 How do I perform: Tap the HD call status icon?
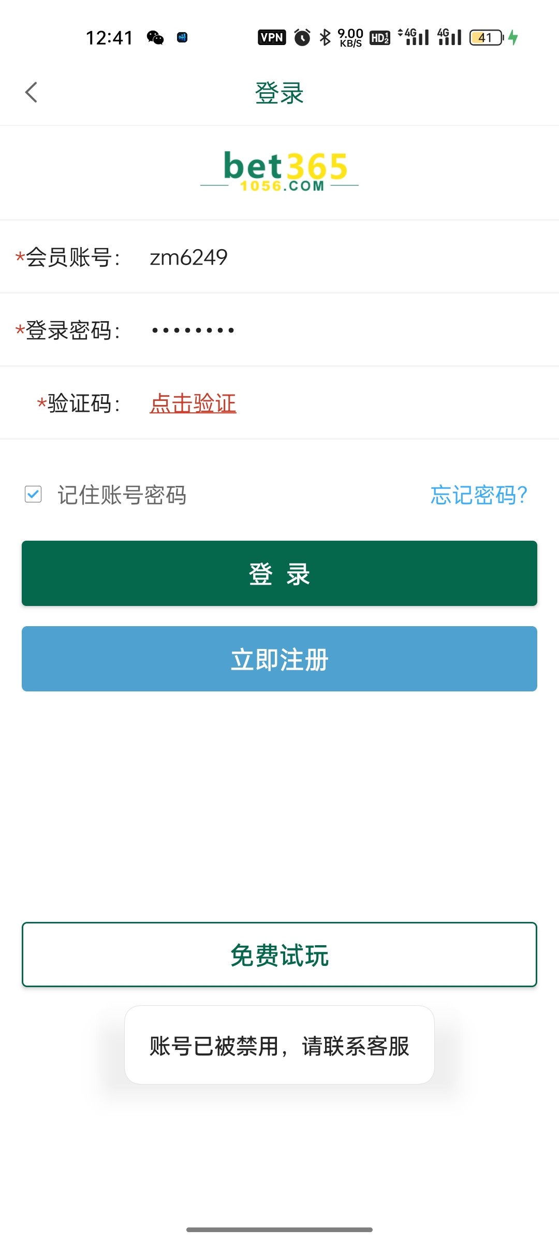coord(380,37)
